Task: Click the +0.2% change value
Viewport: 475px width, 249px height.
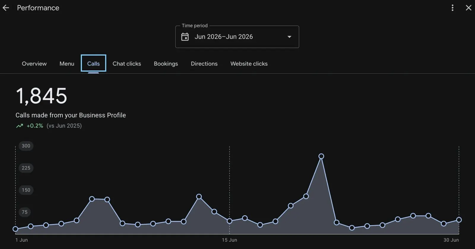Action: point(35,126)
